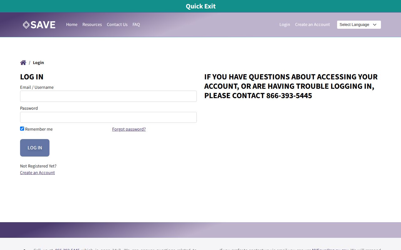
Task: Click the Login link in header
Action: coord(285,24)
